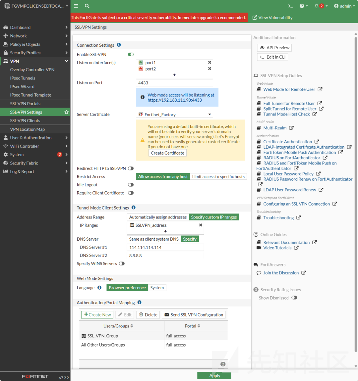Open the FortiGate hostname dropdown

tap(36, 6)
